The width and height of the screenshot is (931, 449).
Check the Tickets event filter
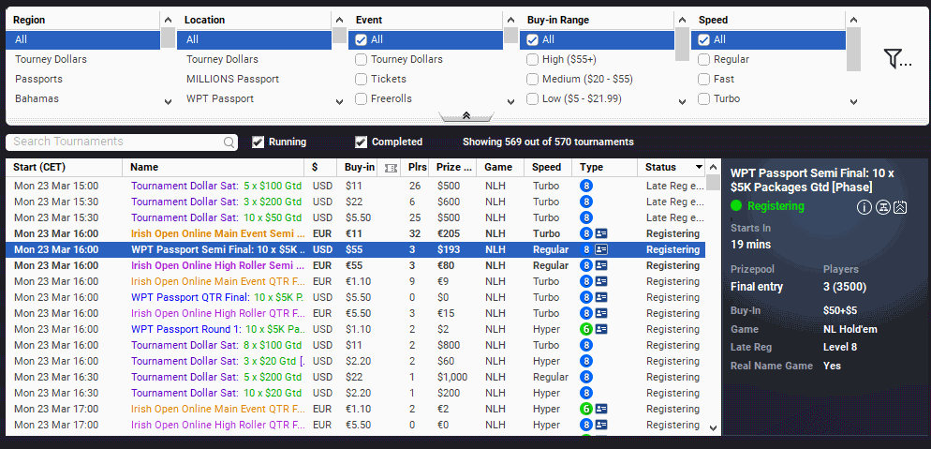[361, 79]
